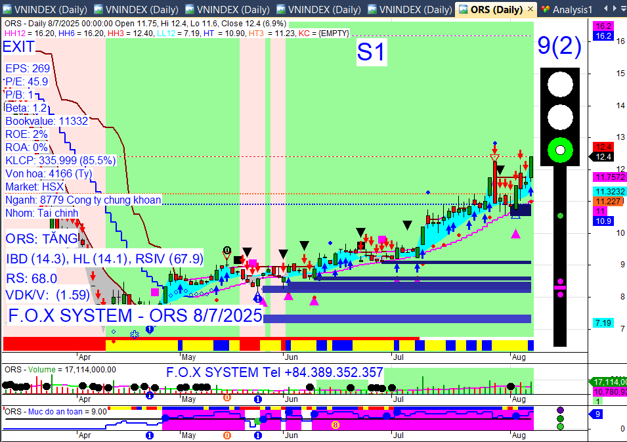Close the ORS (Daily) tab
627x442 pixels.
(530, 9)
